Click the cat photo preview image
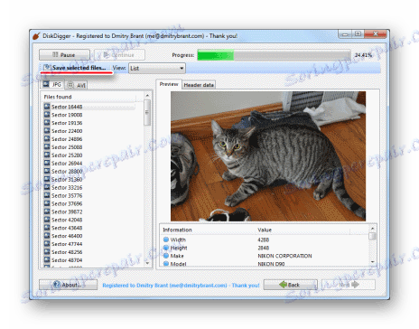Screen dimensions: 419x329 coord(268,156)
